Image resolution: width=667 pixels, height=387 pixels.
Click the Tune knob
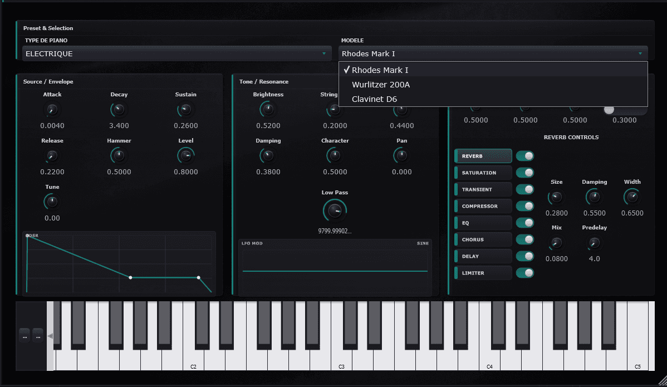click(x=52, y=202)
